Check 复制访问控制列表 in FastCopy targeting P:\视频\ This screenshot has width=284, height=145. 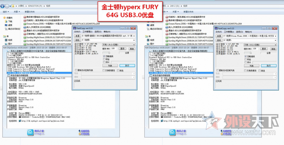tap(76, 70)
